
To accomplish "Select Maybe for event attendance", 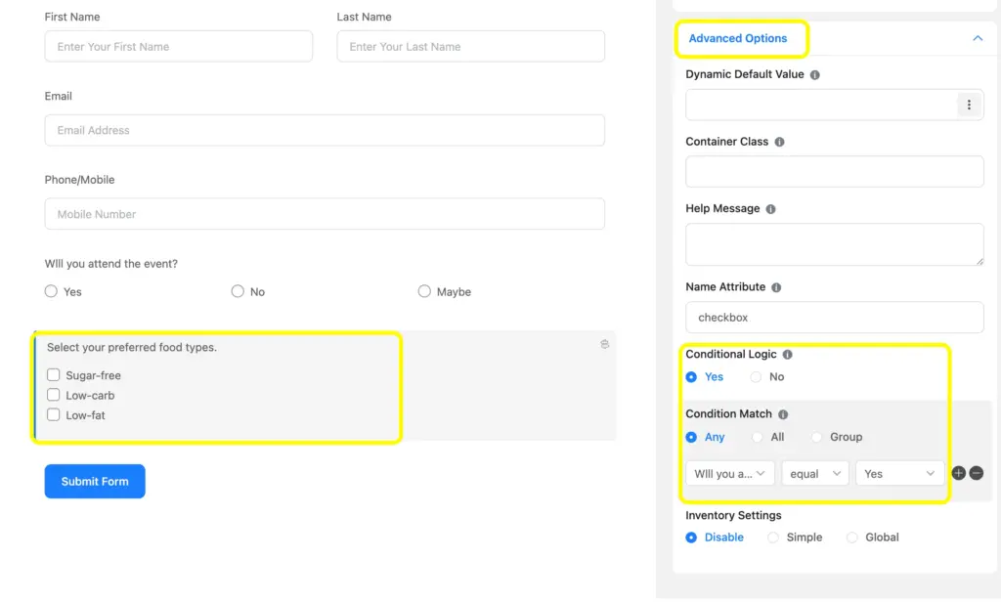I will pos(424,290).
